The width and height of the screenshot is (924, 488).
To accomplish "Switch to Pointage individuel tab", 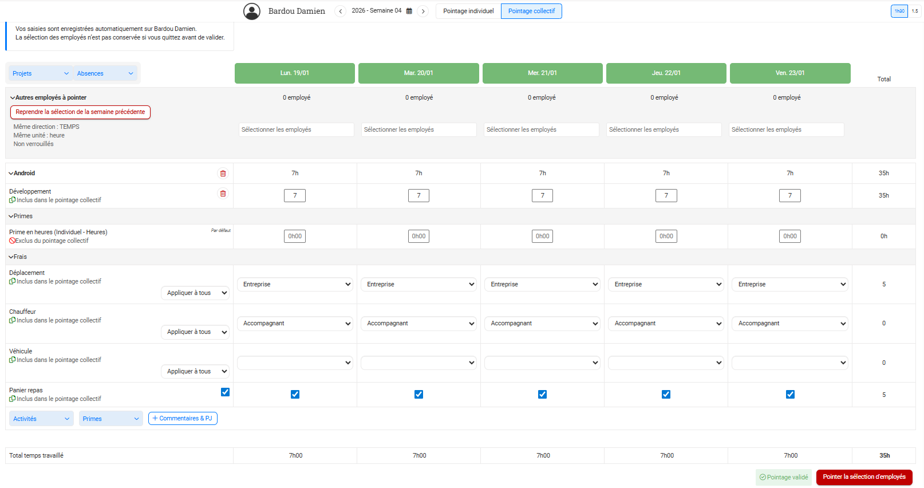I will point(468,11).
